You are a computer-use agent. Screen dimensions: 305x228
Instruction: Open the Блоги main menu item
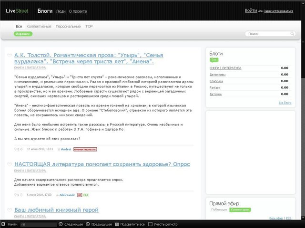(x=45, y=11)
